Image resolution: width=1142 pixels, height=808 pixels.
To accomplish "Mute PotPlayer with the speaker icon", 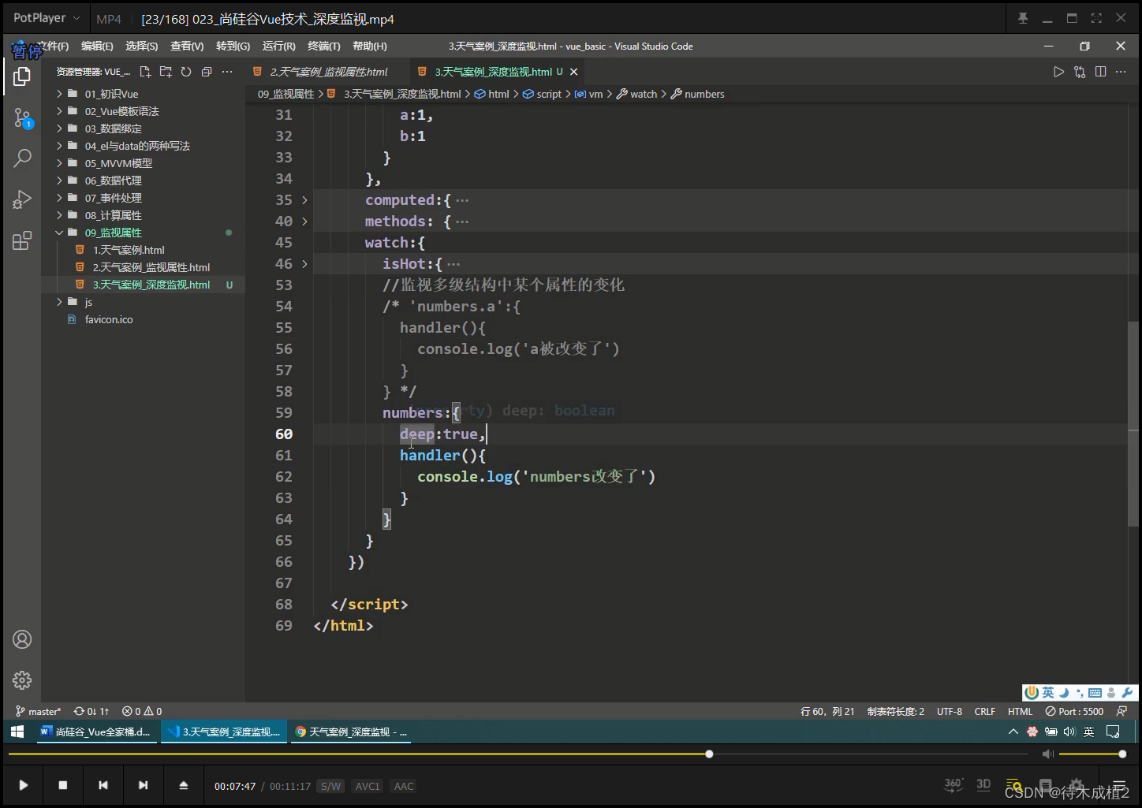I will [x=1047, y=754].
